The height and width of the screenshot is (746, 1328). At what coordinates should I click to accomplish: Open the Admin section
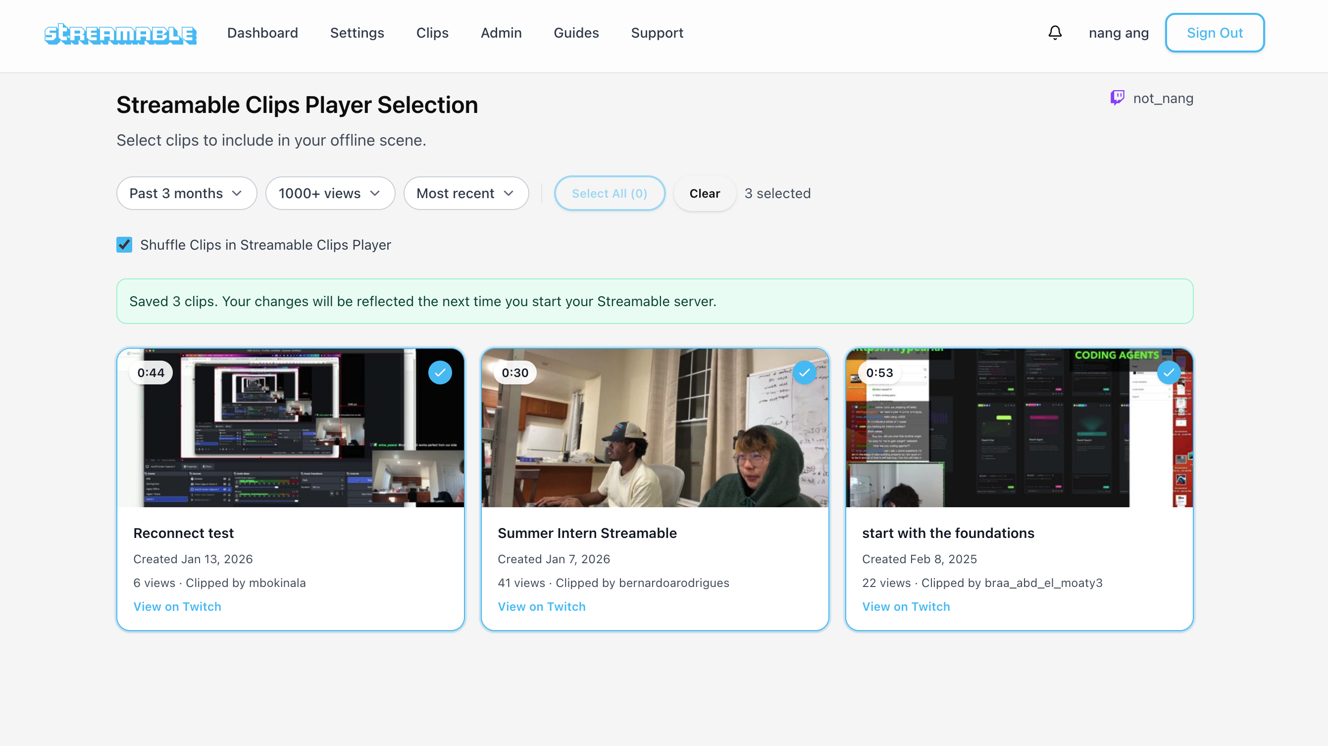pos(501,33)
